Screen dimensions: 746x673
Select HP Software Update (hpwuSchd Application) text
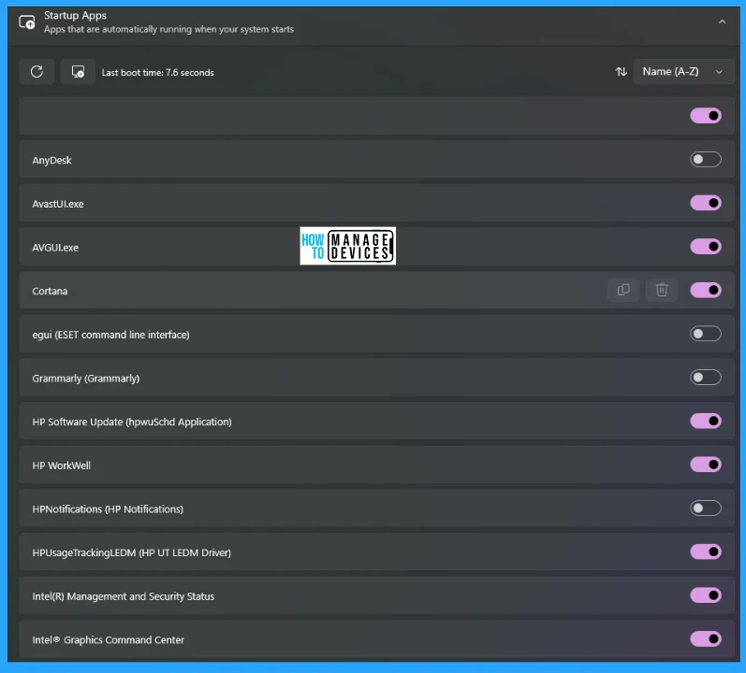132,422
